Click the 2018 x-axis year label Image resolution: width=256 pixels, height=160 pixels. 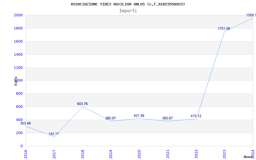(x=83, y=154)
